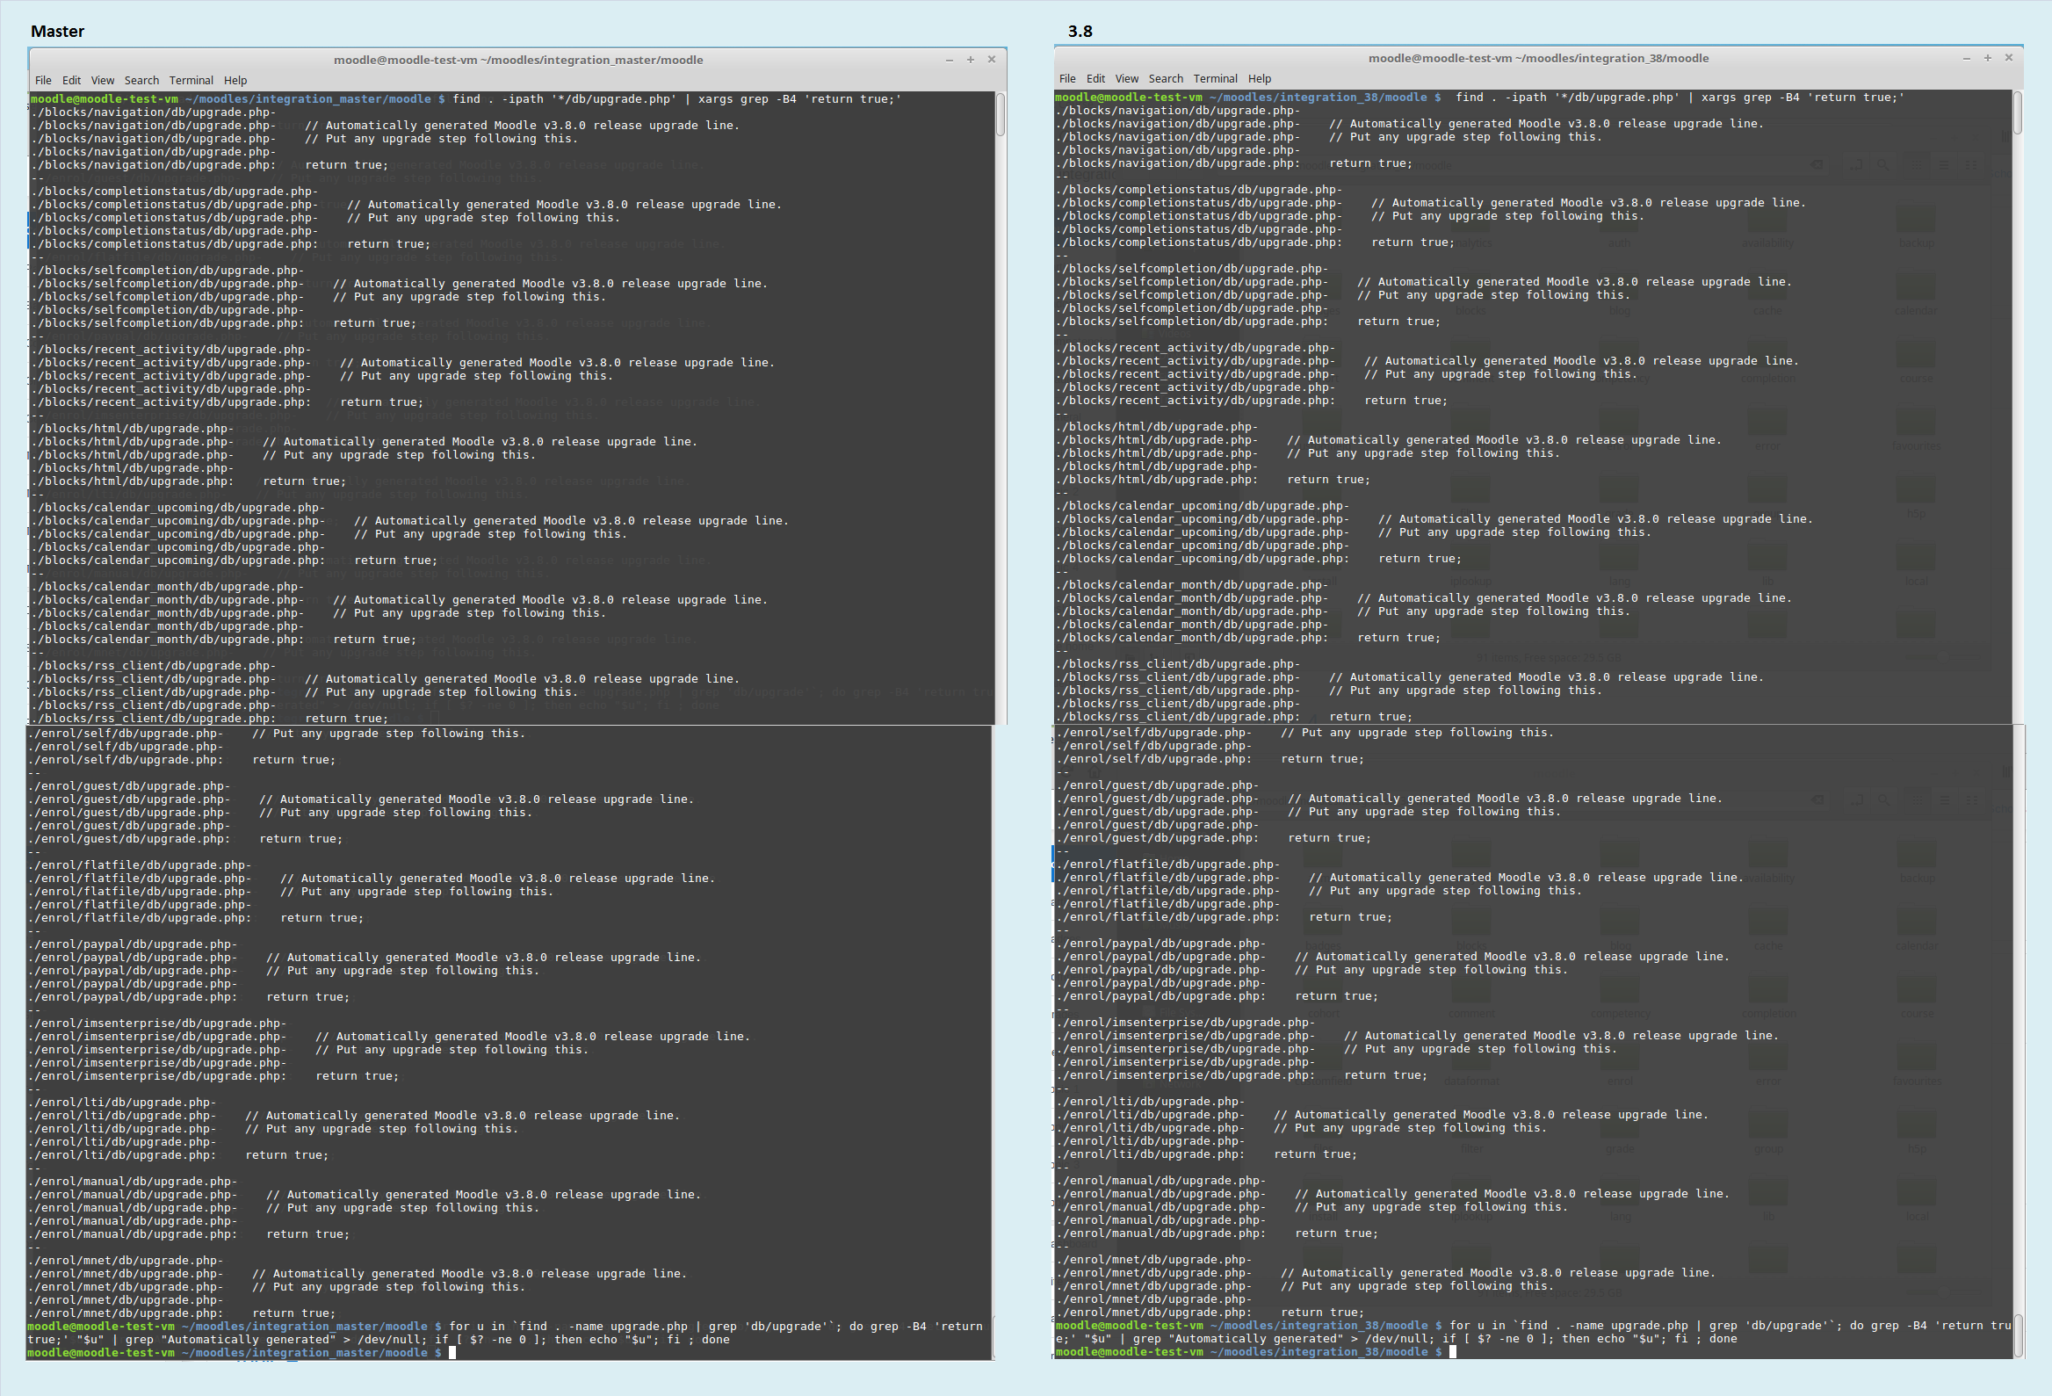The height and width of the screenshot is (1396, 2052).
Task: Click blocks/calendar_month 'return true;' line in Master
Action: point(223,640)
